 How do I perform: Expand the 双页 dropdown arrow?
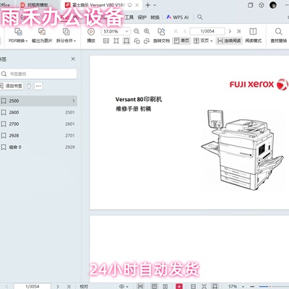pos(211,41)
